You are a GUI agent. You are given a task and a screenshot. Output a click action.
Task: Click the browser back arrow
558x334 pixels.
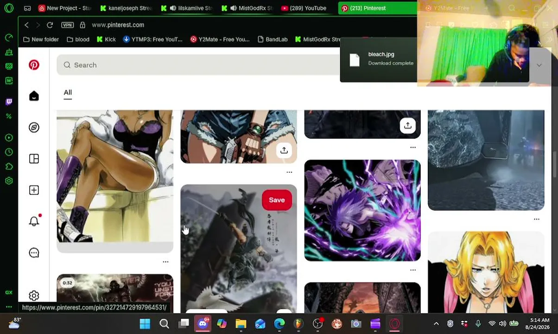26,25
